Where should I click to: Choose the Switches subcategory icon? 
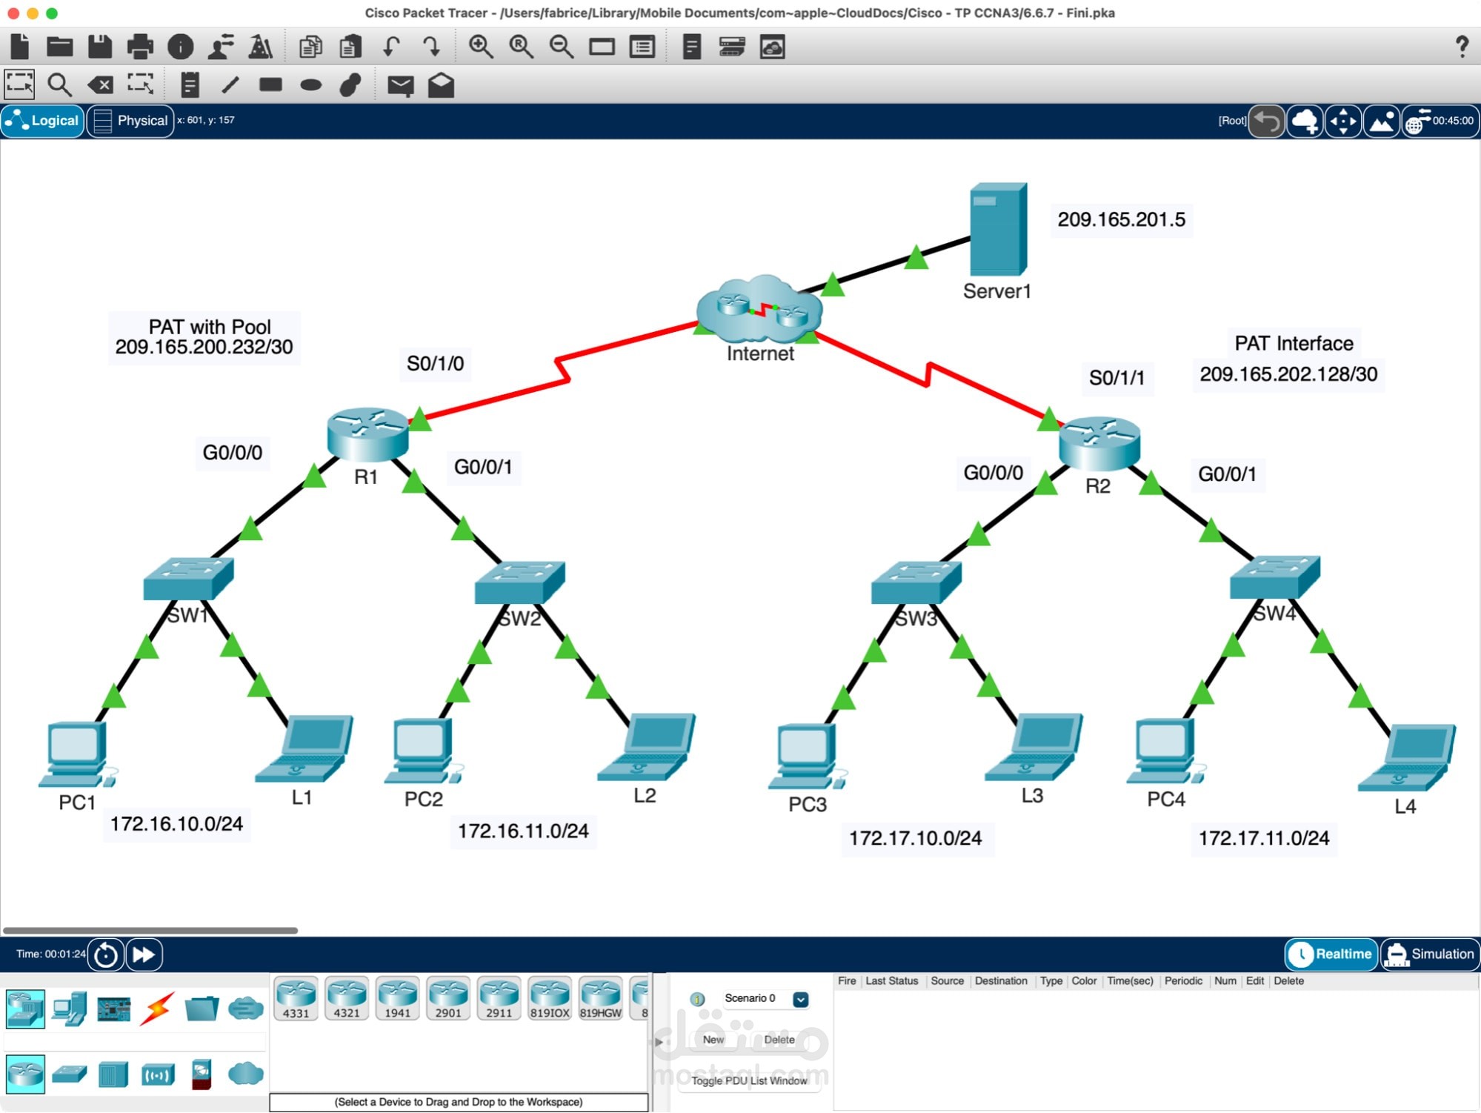click(x=70, y=1074)
